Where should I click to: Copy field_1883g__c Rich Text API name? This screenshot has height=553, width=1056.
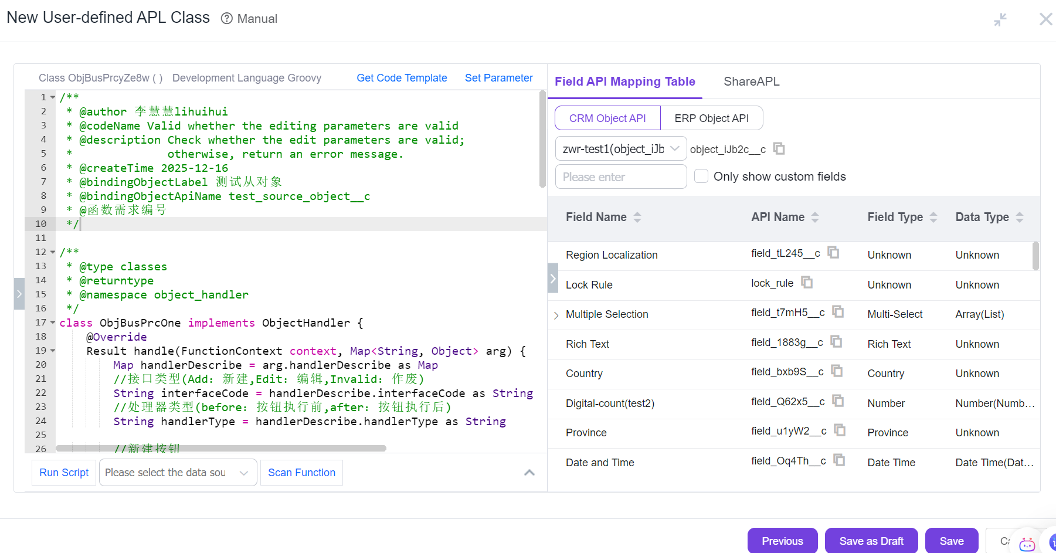(836, 342)
